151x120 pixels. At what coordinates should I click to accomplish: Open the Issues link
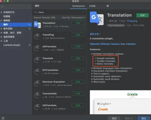tap(115, 44)
